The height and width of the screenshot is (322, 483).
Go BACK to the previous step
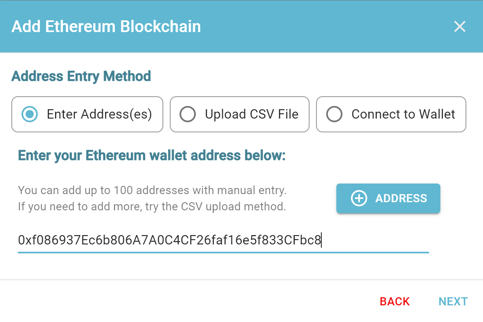[x=394, y=301]
